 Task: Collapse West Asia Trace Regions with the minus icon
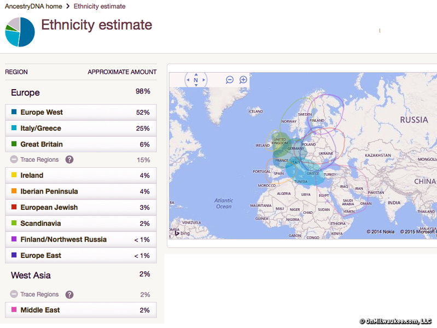click(14, 294)
